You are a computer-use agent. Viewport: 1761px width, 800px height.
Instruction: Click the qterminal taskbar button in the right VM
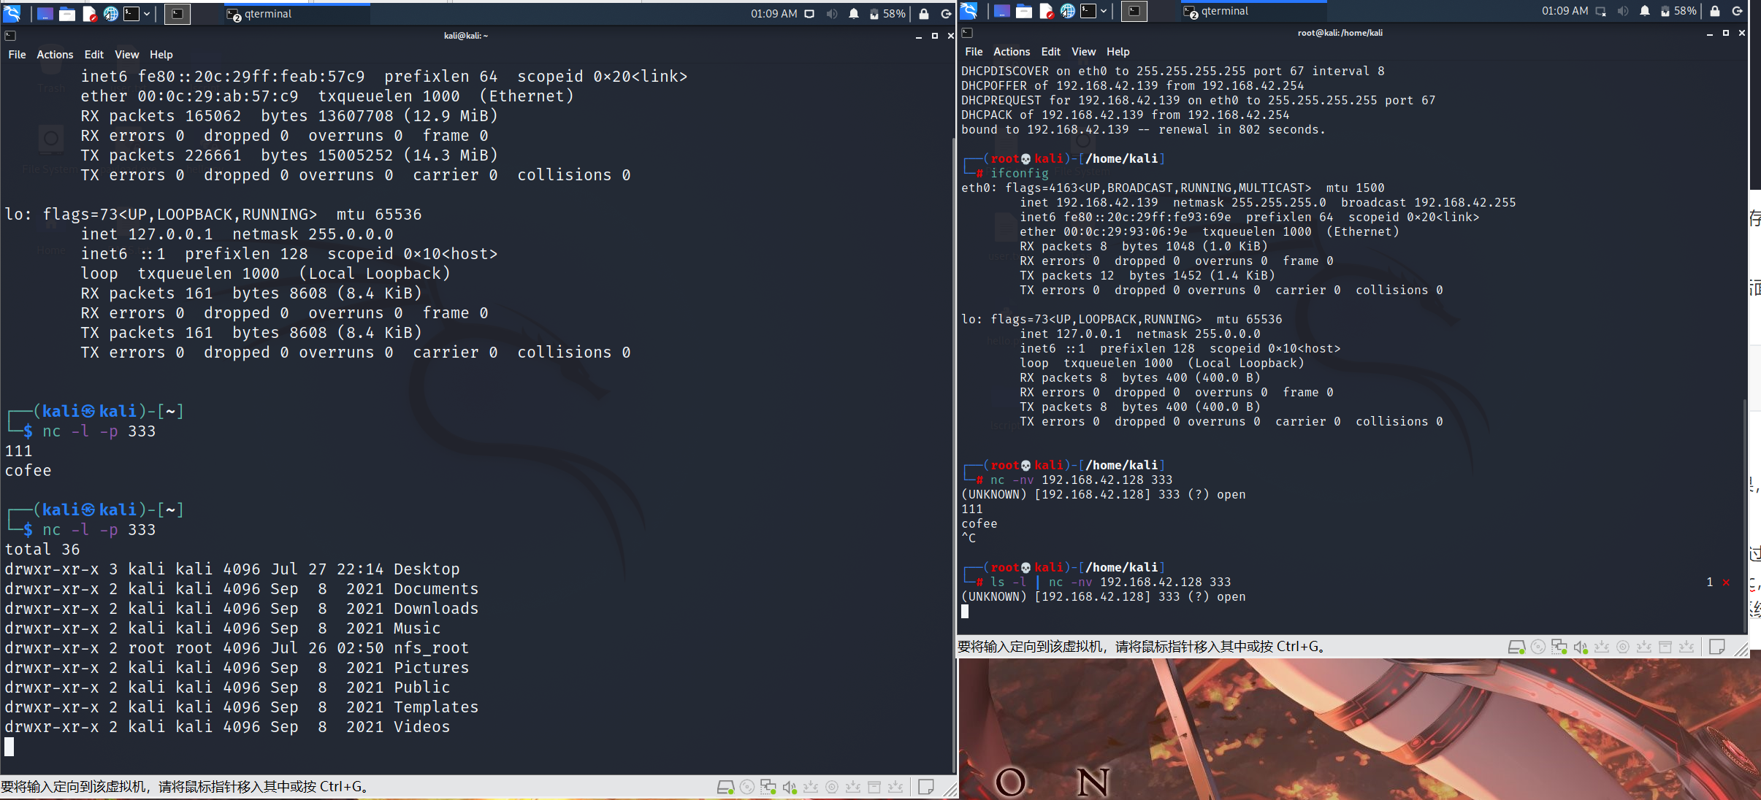tap(1253, 11)
